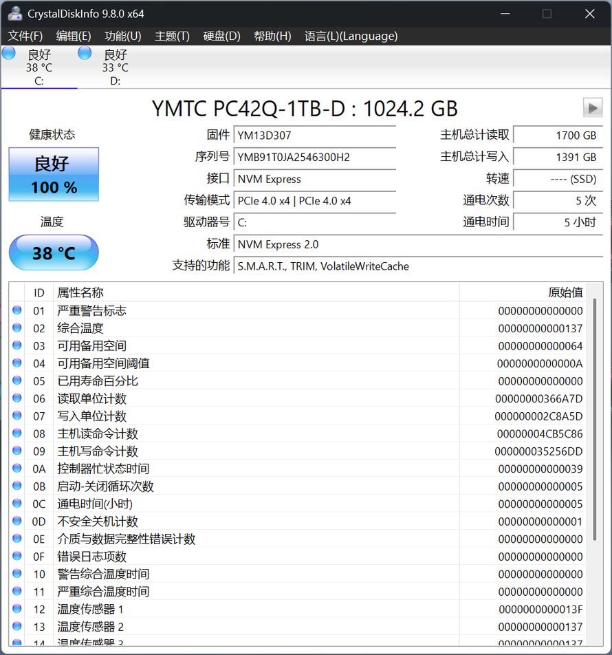Open the 文件(F) menu
The height and width of the screenshot is (655, 612).
[x=25, y=36]
